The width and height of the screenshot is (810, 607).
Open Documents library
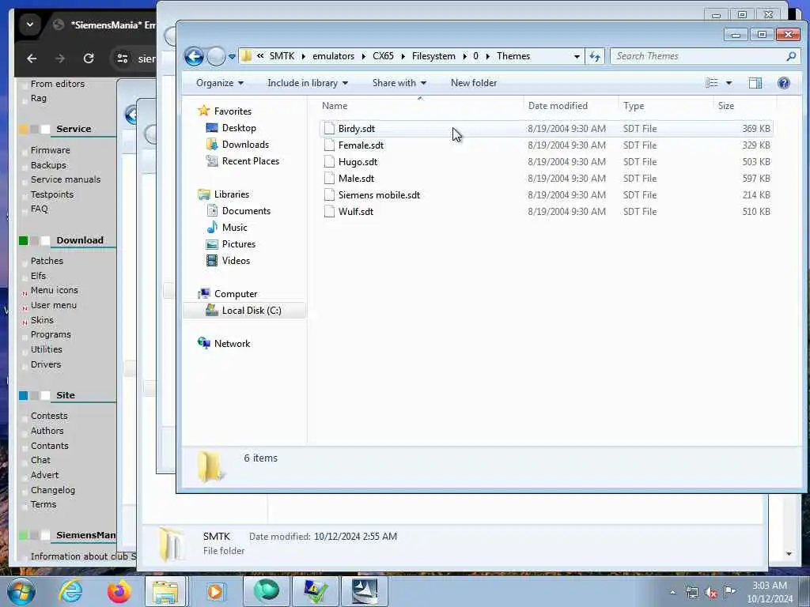point(246,210)
